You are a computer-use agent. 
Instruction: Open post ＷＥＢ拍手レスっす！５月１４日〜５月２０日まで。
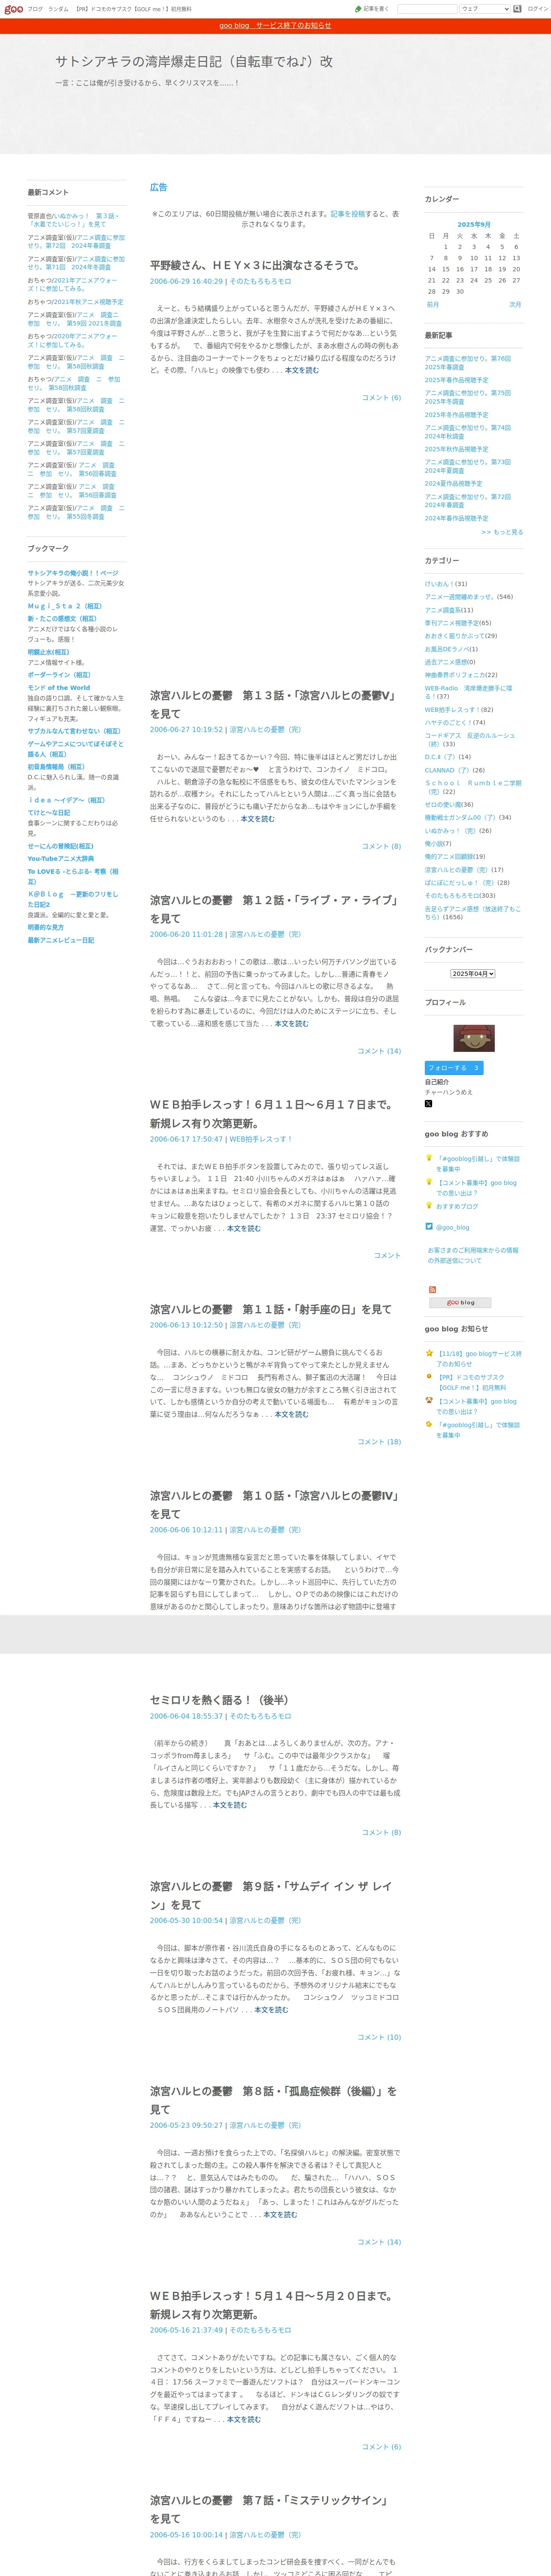[273, 2305]
